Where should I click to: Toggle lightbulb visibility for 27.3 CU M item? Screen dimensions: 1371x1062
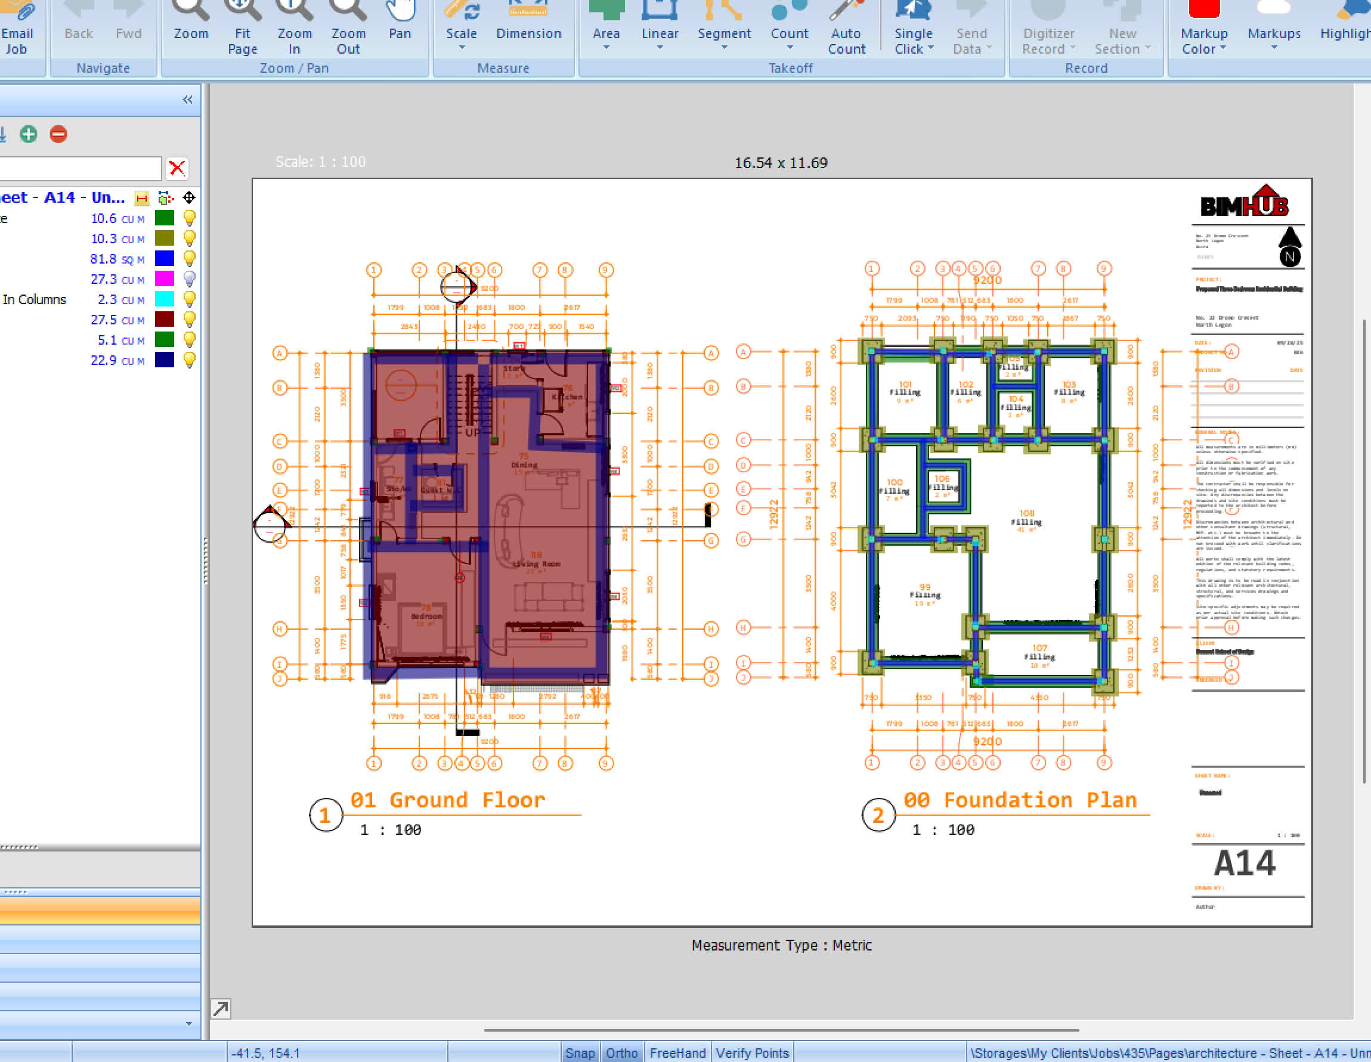point(189,278)
